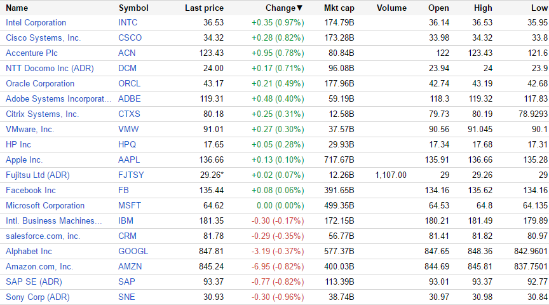Image resolution: width=549 pixels, height=305 pixels.
Task: Open the salesforce.com, inc. link
Action: click(43, 236)
